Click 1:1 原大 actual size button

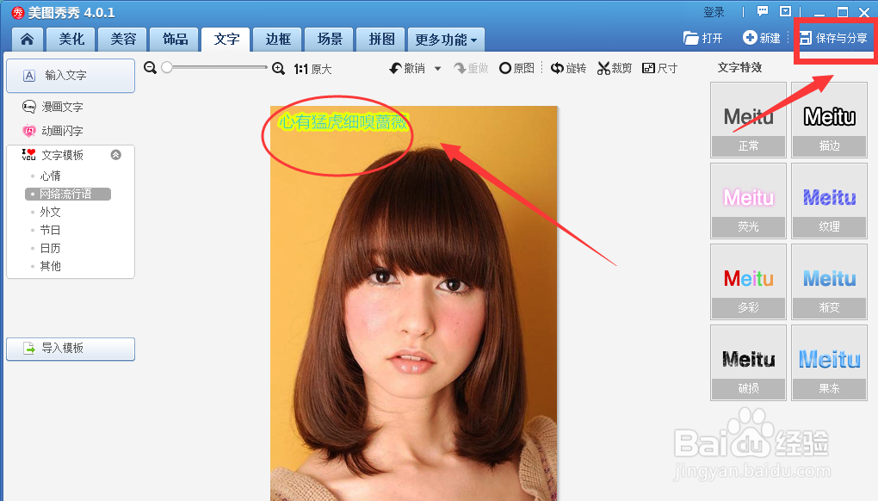point(313,69)
